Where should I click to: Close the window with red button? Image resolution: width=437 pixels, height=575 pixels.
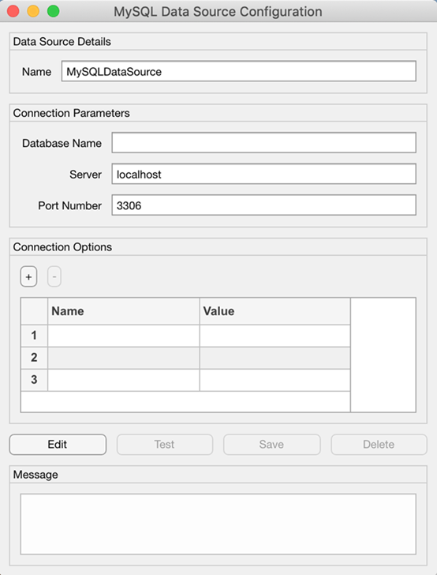13,11
